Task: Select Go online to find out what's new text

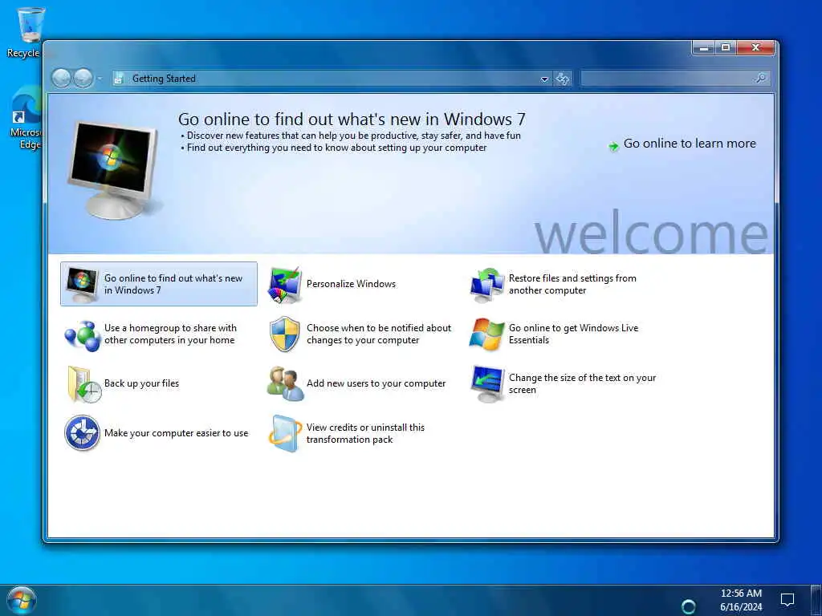Action: pyautogui.click(x=173, y=285)
